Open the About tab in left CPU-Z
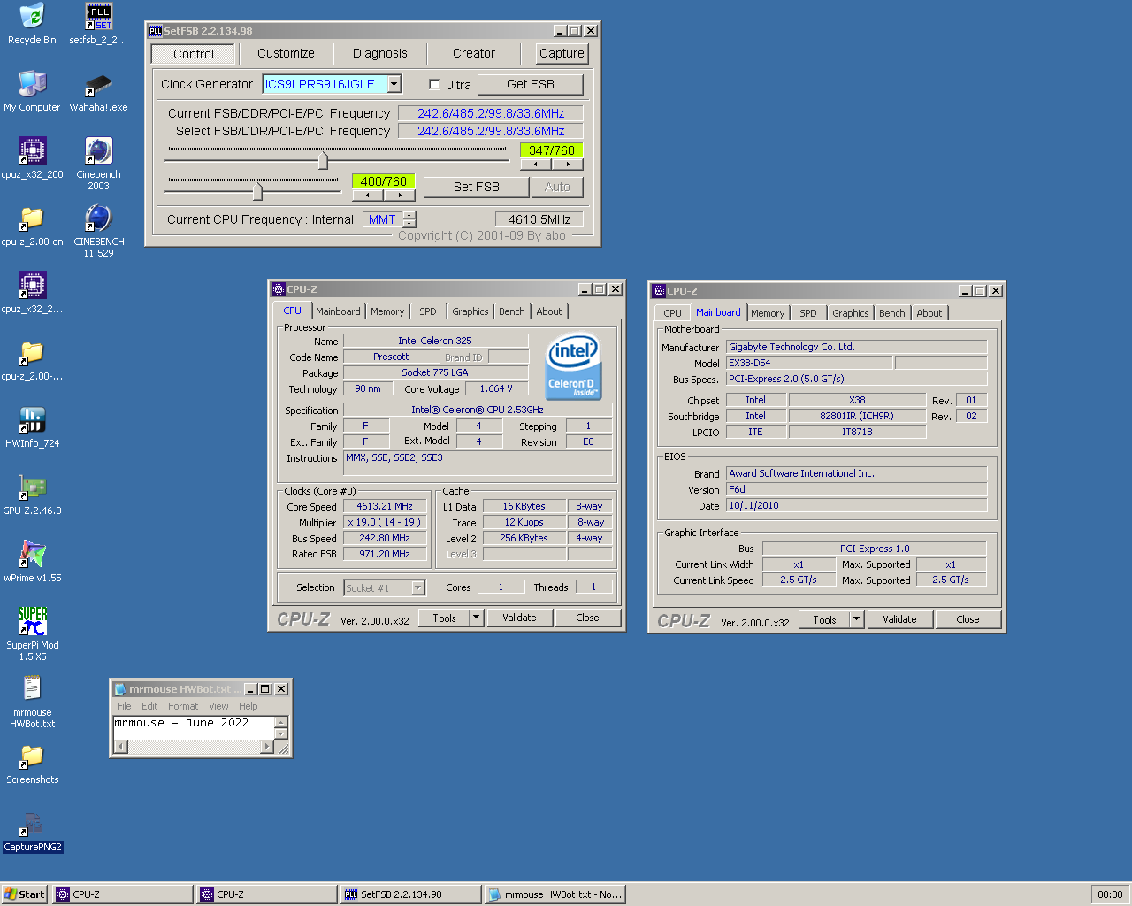The height and width of the screenshot is (906, 1132). pos(549,311)
